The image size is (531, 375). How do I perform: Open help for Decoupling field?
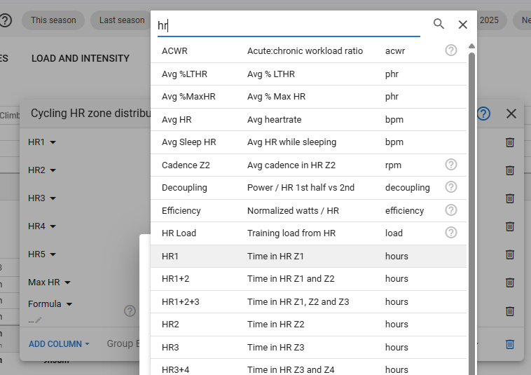point(451,187)
